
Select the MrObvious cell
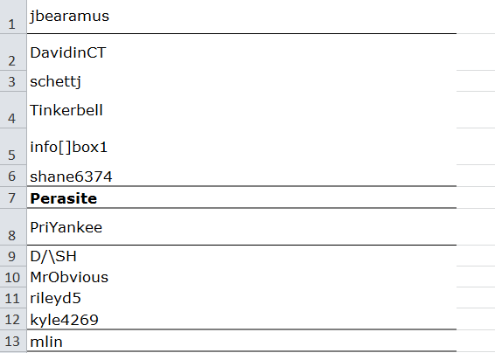tap(241, 277)
